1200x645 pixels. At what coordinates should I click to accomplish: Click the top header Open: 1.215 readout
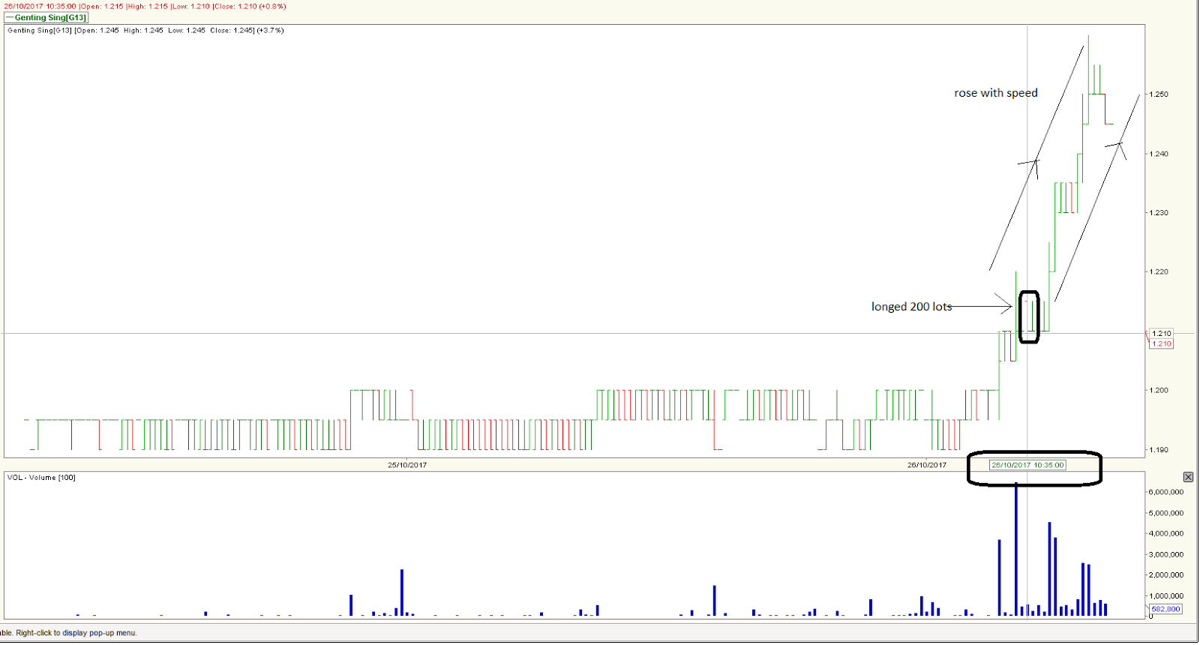point(102,6)
